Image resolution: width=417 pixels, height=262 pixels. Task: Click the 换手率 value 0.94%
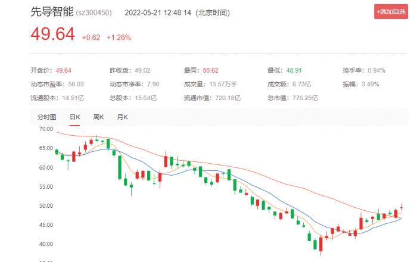376,70
